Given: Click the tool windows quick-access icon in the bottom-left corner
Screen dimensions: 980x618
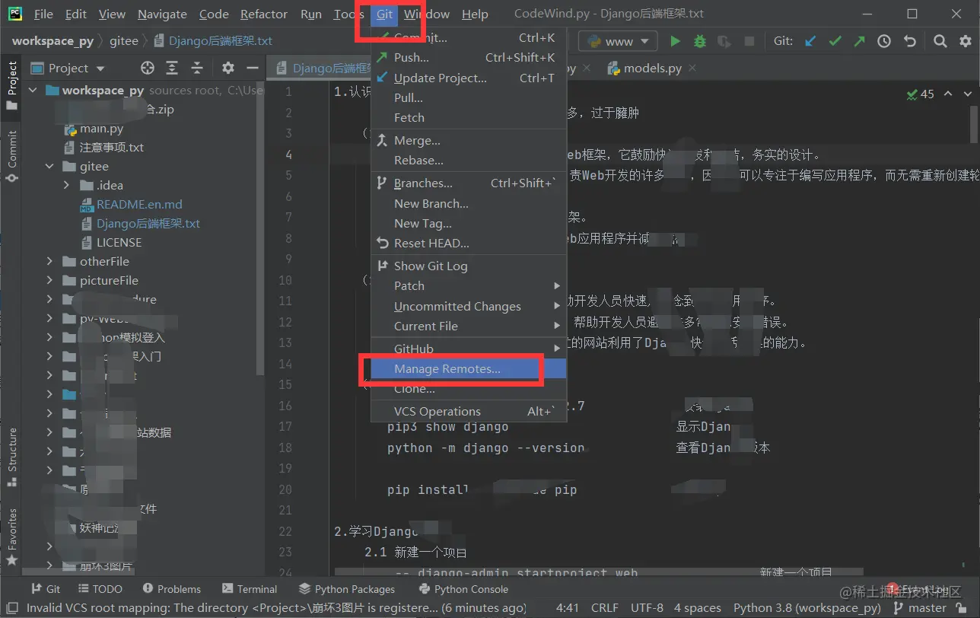Looking at the screenshot, I should (11, 608).
